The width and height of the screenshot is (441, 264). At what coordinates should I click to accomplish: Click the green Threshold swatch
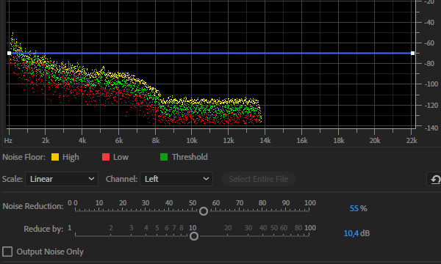(164, 157)
